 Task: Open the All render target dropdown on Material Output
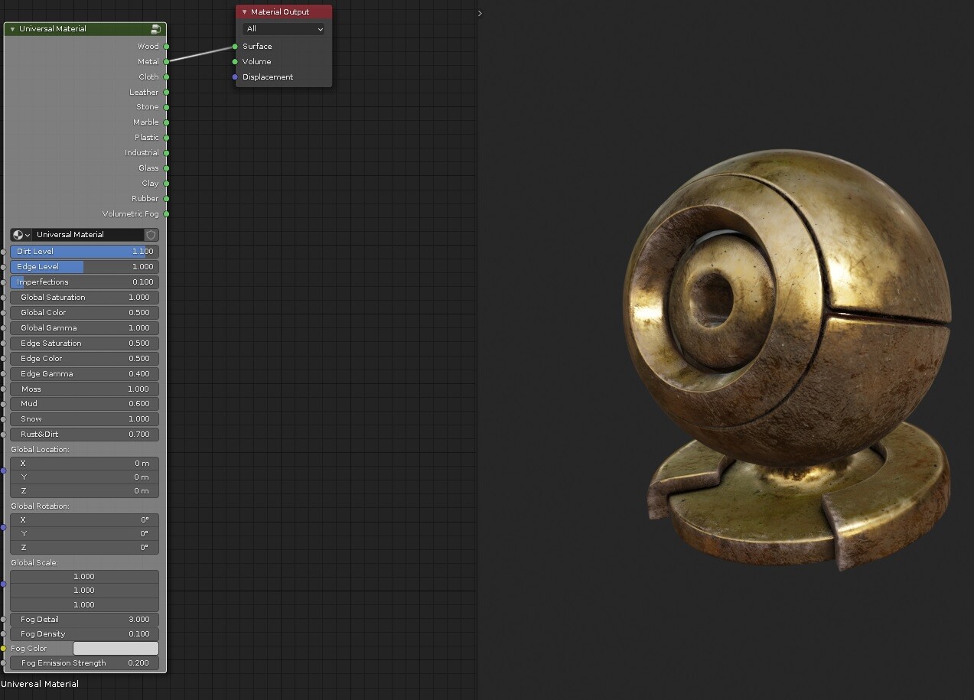[283, 28]
